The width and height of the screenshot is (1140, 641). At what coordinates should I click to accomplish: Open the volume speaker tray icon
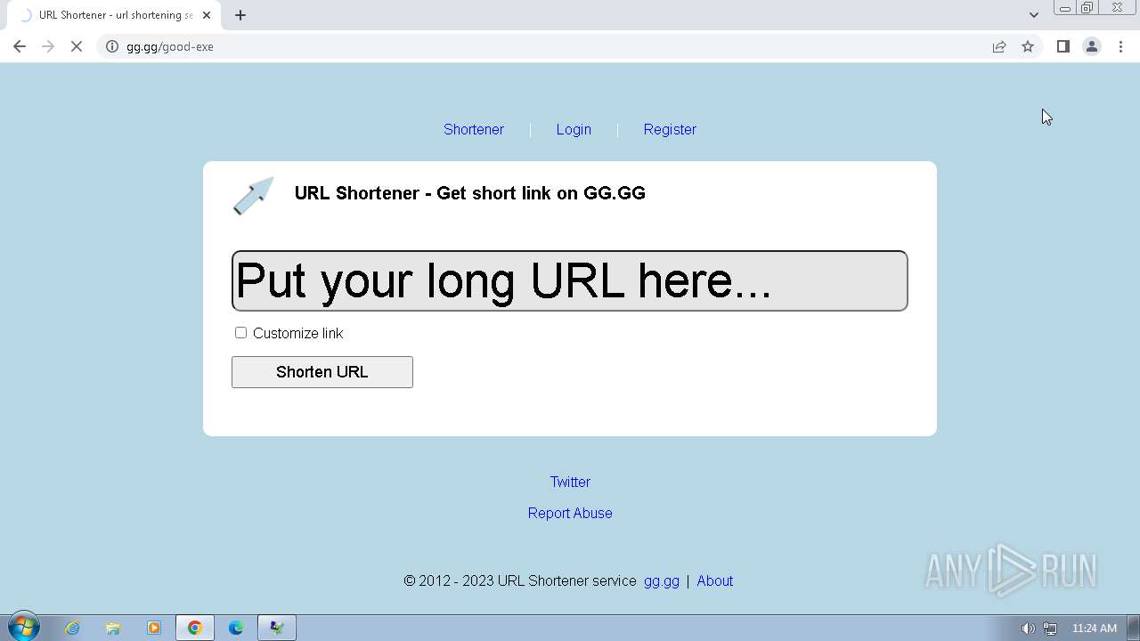[x=1028, y=629]
